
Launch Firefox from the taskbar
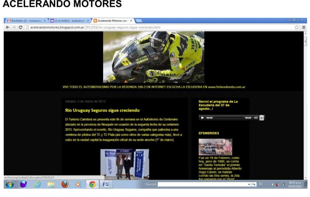point(64,184)
